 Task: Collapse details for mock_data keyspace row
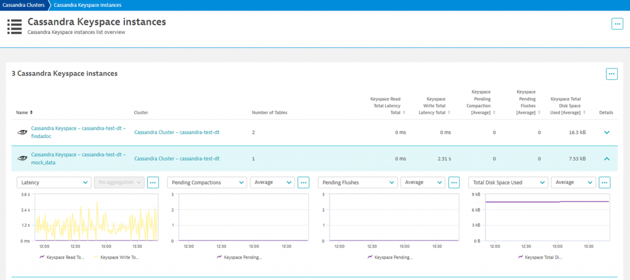607,159
